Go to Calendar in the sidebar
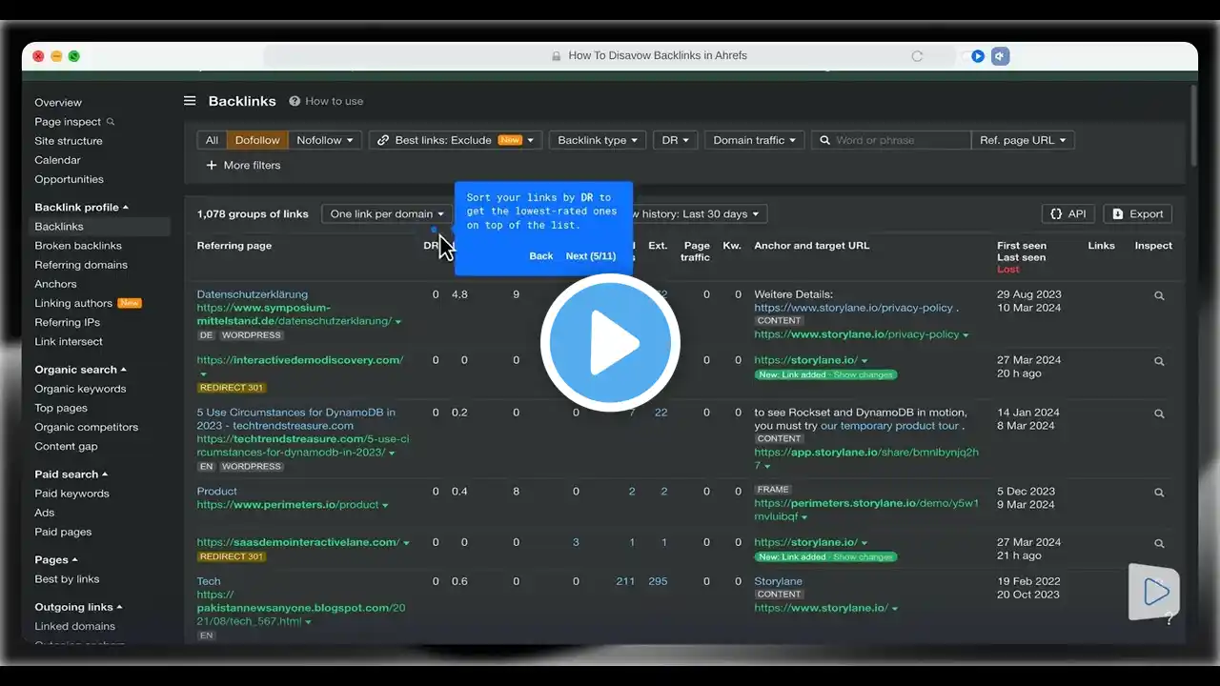 tap(57, 160)
